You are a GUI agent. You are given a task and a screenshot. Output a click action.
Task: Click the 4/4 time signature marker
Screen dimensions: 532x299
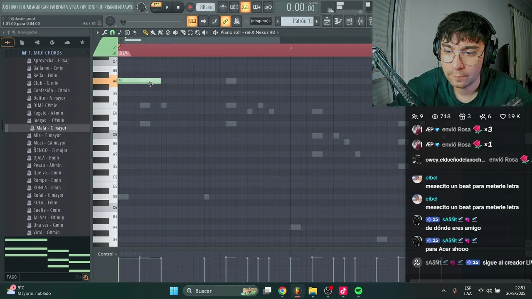(x=123, y=53)
